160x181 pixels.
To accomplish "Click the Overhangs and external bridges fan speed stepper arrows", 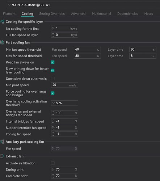I will click(x=53, y=113).
